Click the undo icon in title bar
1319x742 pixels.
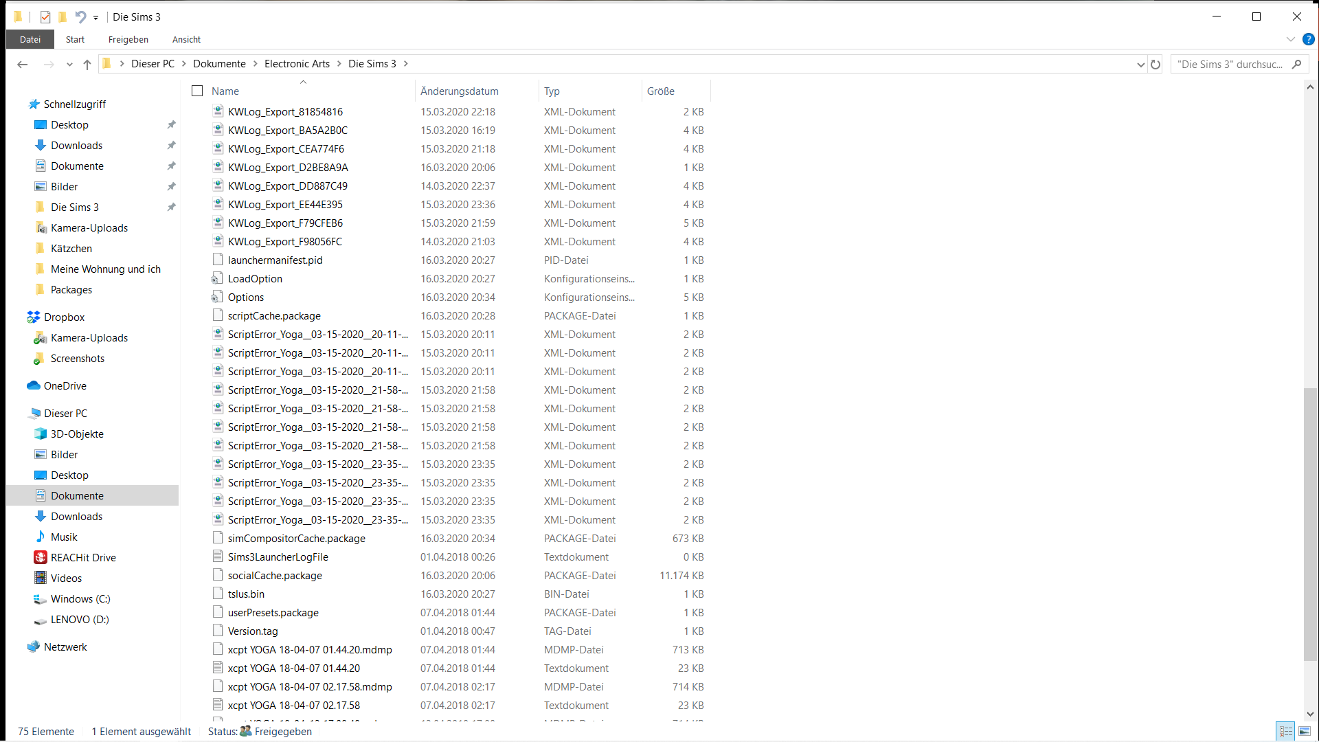pos(81,17)
